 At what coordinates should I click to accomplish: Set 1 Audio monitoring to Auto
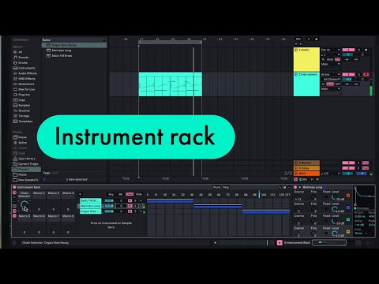click(x=330, y=59)
